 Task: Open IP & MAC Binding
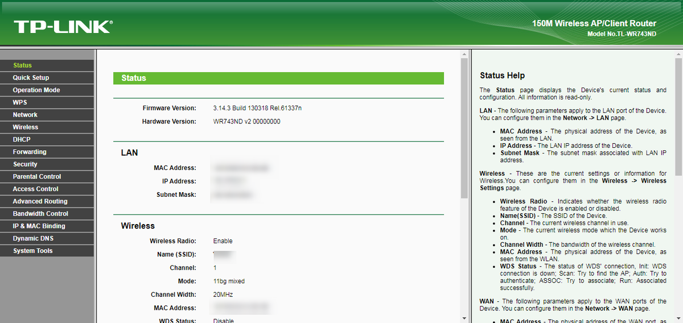[x=47, y=226]
